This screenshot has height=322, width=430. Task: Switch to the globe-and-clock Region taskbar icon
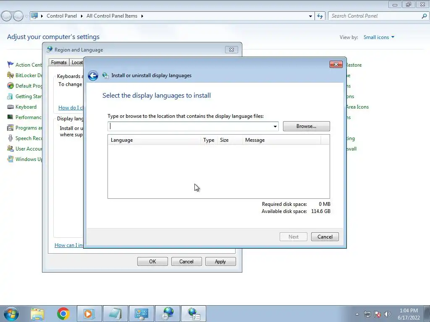tap(168, 314)
